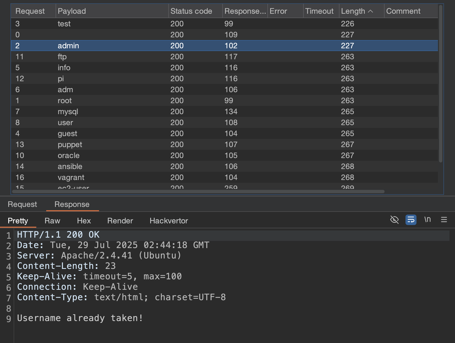Toggle the show newline \n characters button
The width and height of the screenshot is (455, 343).
[427, 220]
